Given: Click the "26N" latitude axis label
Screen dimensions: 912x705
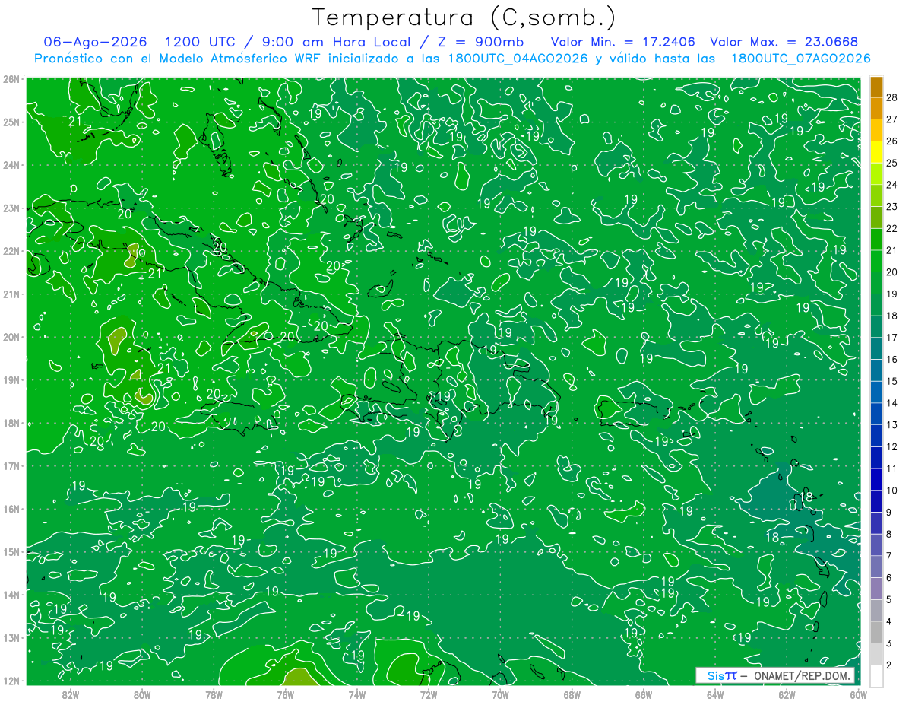Looking at the screenshot, I should (x=11, y=79).
